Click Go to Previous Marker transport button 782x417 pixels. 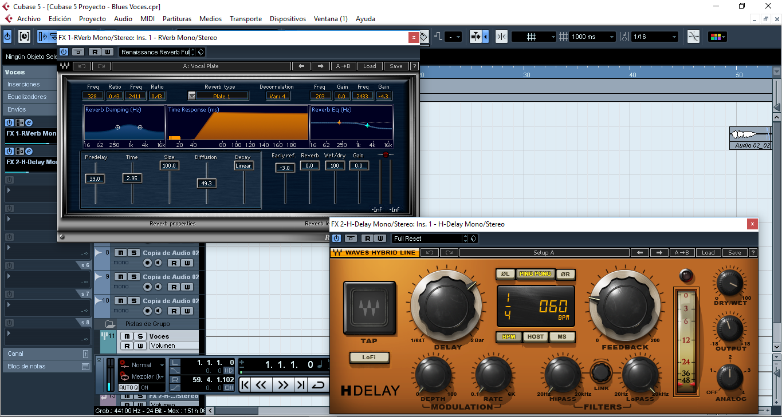245,385
